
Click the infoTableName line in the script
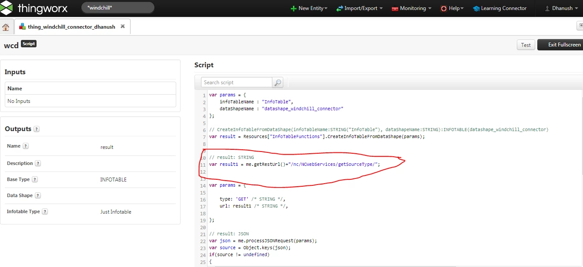pos(256,102)
